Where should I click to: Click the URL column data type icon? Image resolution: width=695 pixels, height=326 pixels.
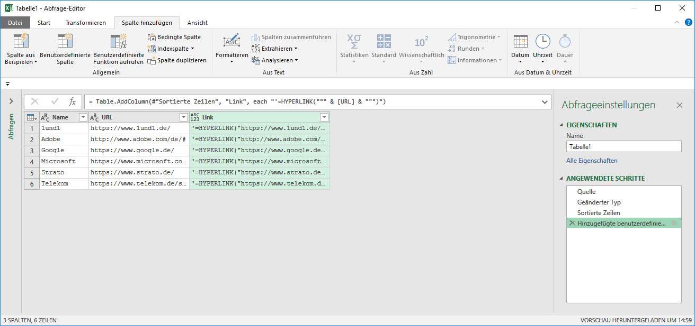click(x=94, y=117)
